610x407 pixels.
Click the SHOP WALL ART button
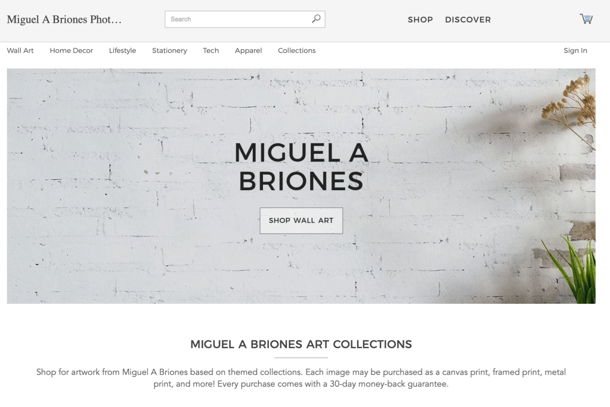[x=301, y=220]
